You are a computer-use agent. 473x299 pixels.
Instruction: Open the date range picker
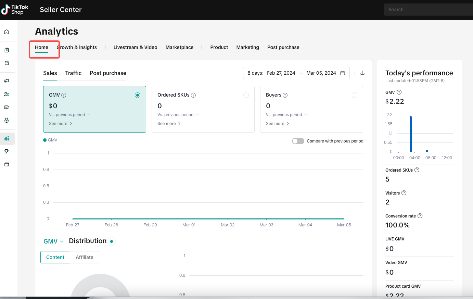click(296, 73)
